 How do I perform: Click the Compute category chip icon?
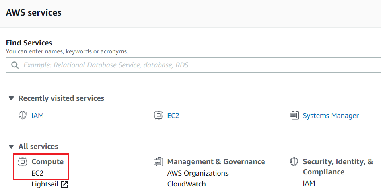click(x=23, y=161)
